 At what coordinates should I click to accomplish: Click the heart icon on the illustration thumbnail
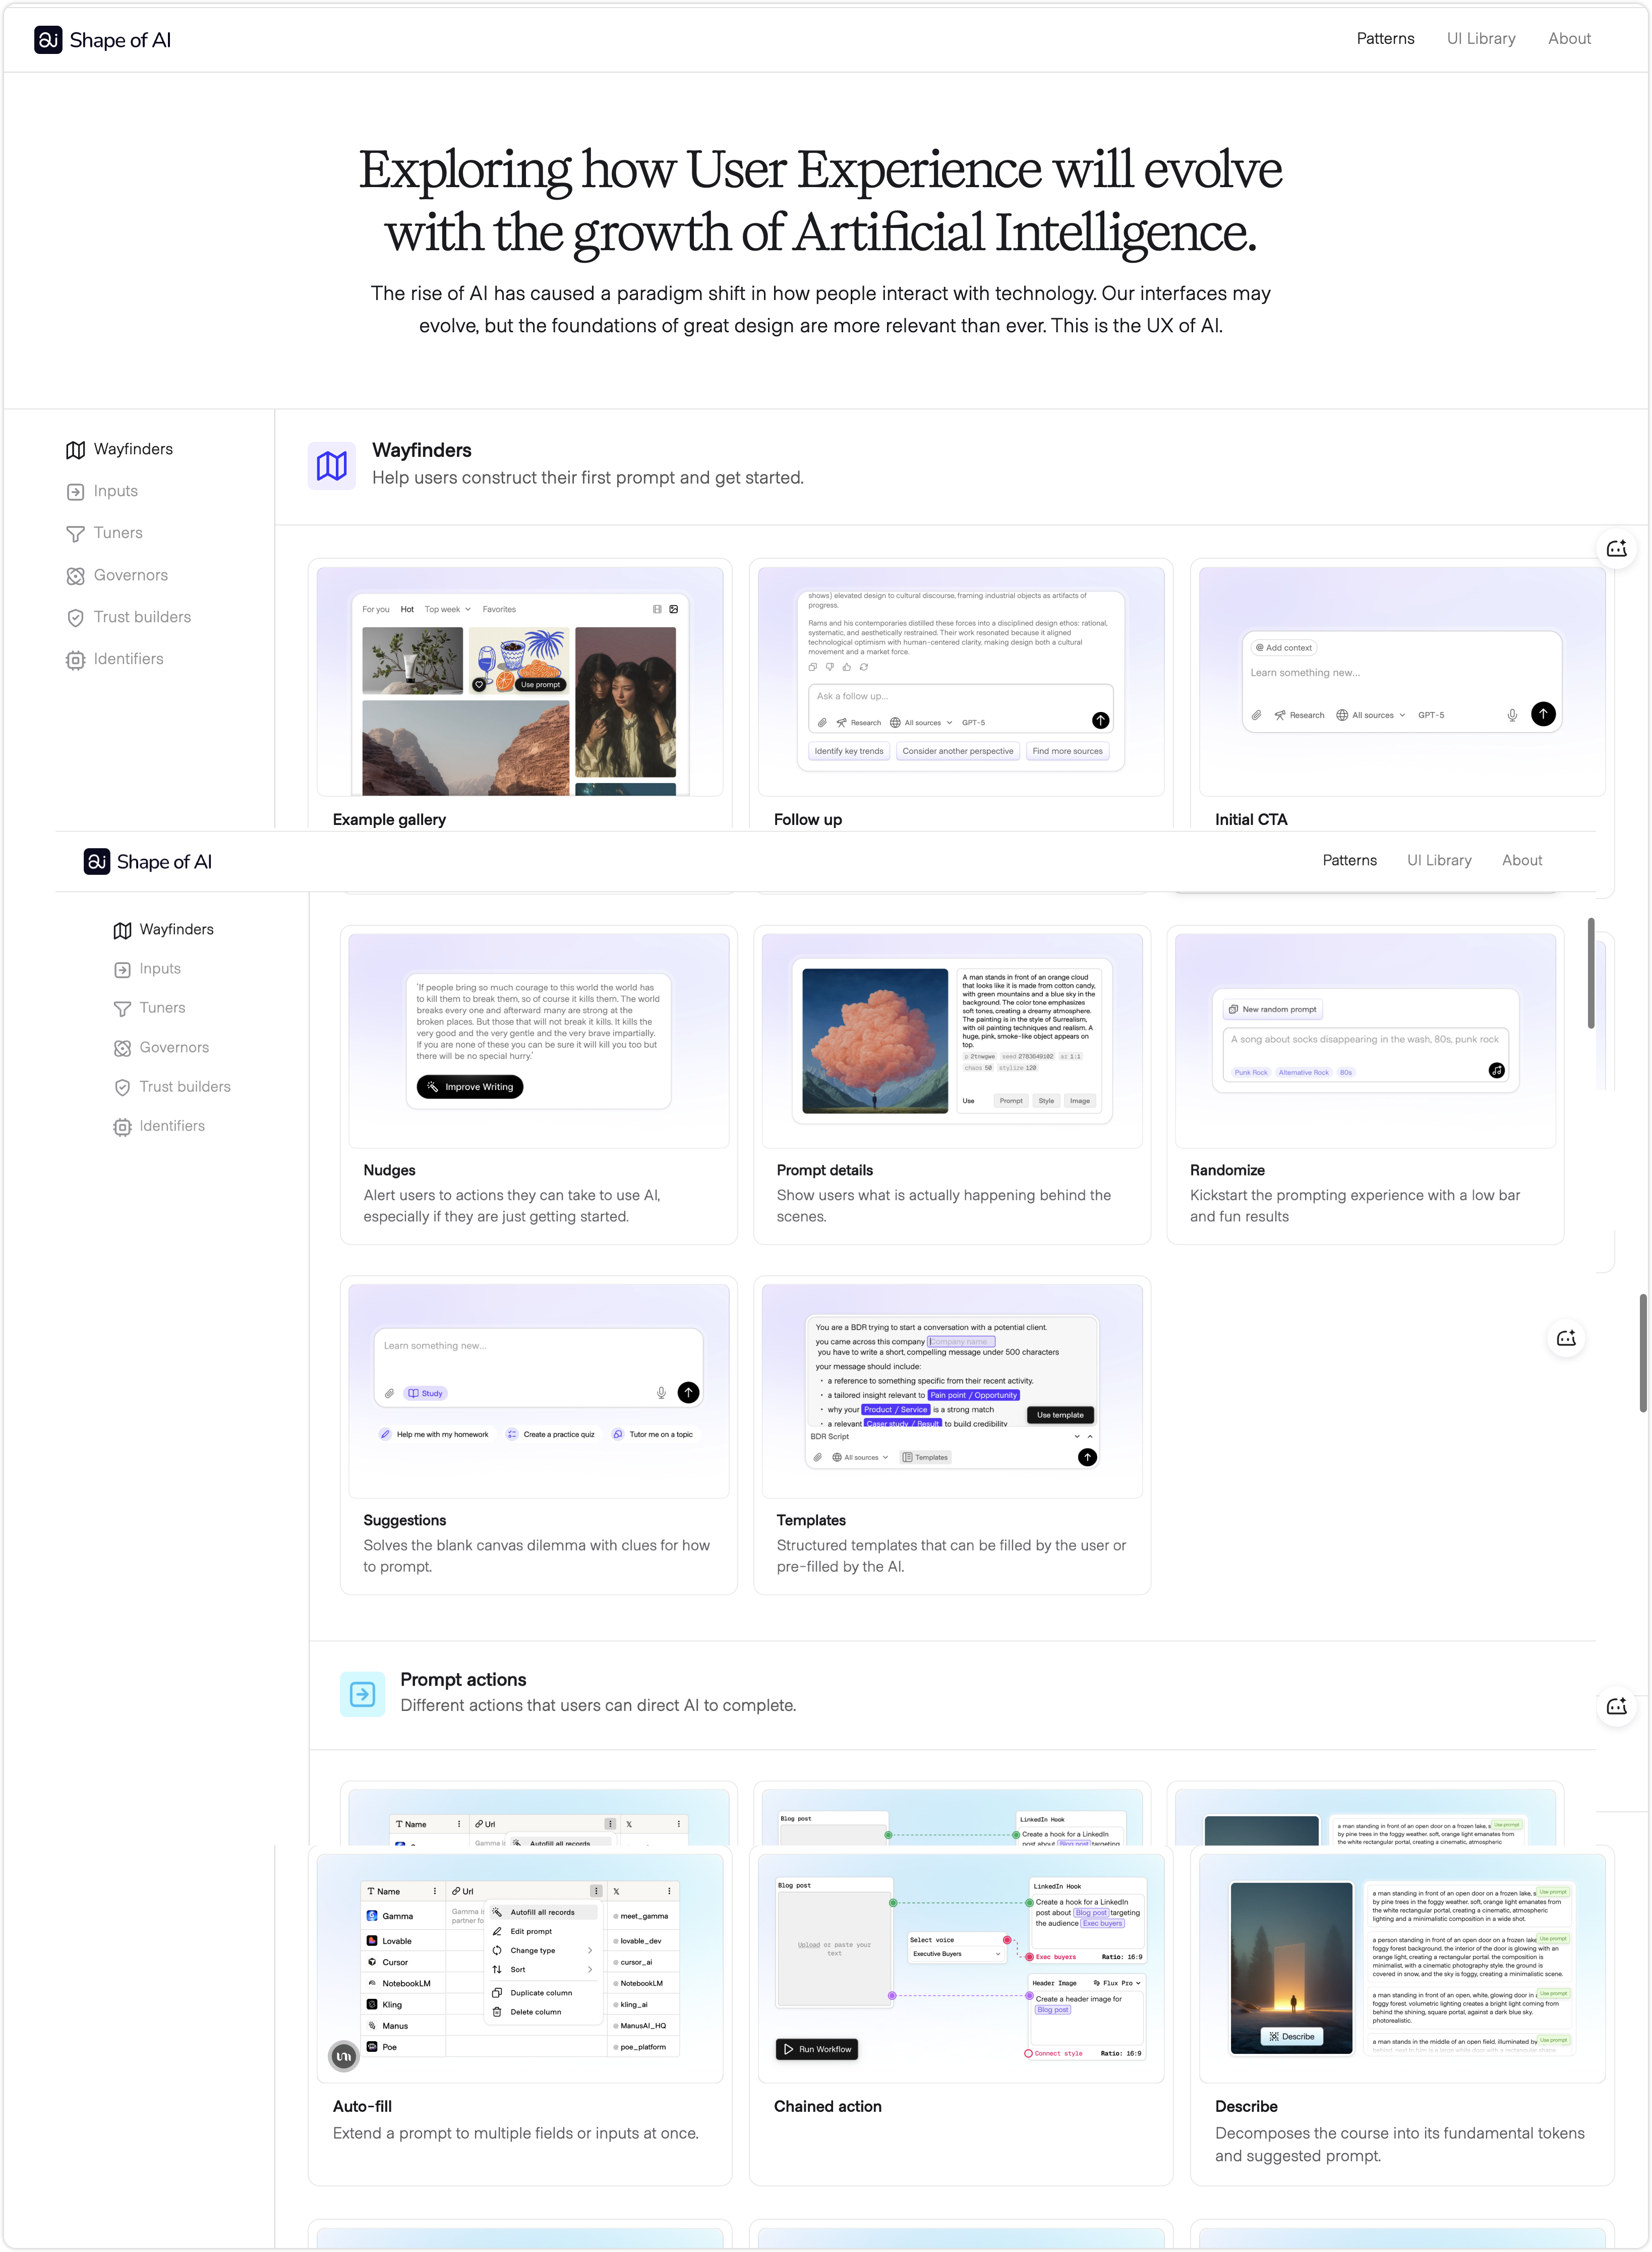[x=479, y=685]
